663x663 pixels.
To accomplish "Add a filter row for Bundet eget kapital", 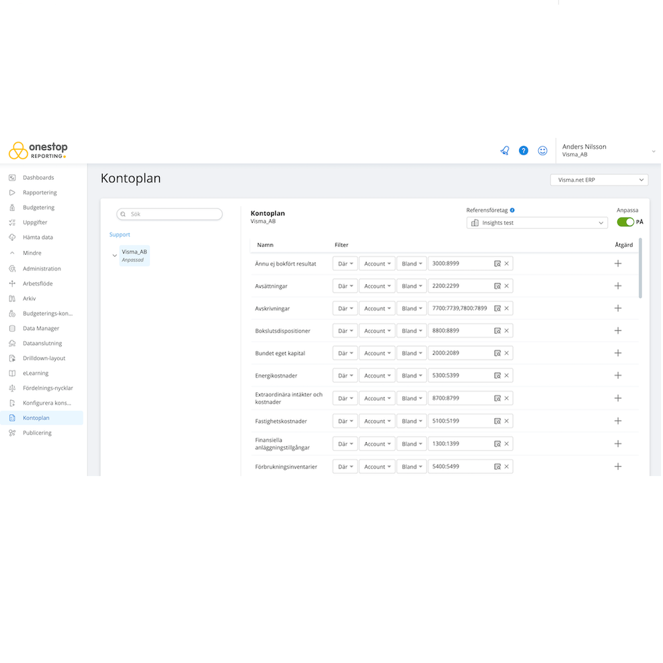I will click(x=618, y=353).
